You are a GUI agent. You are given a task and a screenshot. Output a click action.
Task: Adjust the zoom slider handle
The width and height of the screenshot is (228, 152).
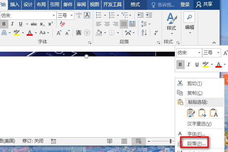[x=171, y=141]
